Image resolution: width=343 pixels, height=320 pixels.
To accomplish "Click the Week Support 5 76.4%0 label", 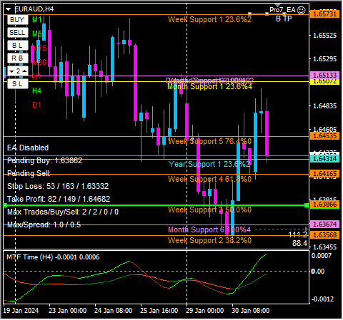I will (210, 141).
